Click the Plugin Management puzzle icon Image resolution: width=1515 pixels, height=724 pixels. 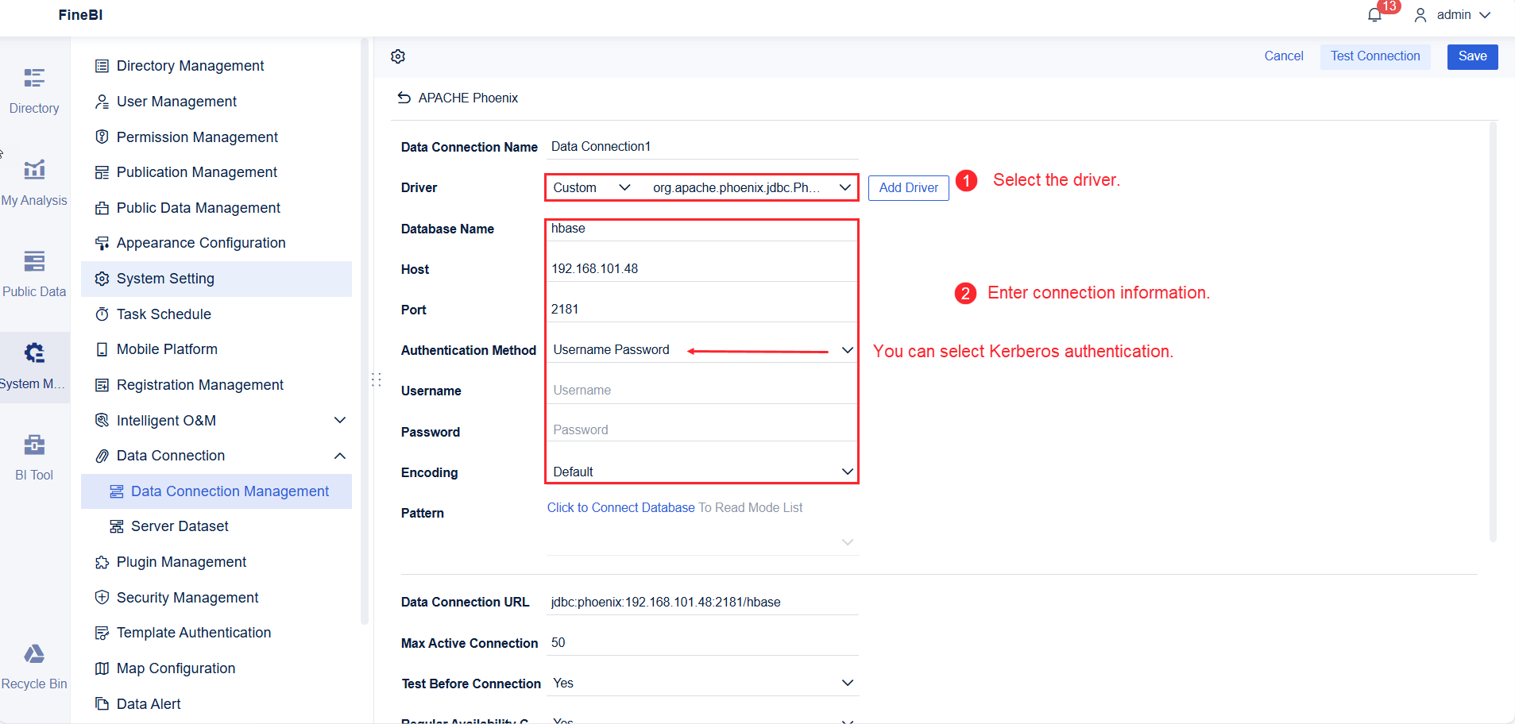(102, 562)
